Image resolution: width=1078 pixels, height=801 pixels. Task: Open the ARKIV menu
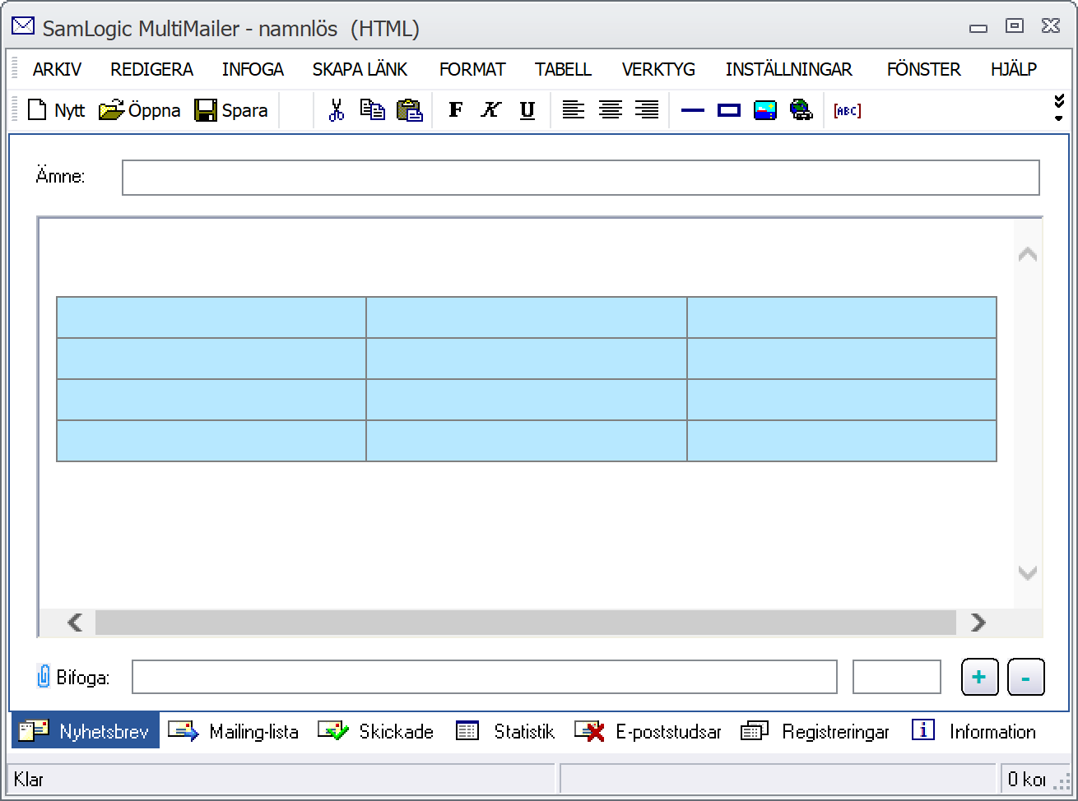(57, 70)
